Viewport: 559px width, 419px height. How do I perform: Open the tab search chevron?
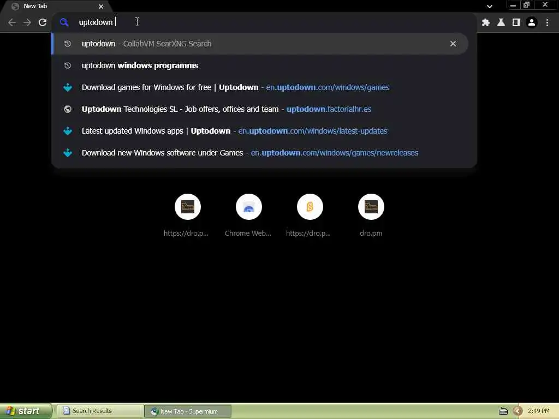coord(490,6)
